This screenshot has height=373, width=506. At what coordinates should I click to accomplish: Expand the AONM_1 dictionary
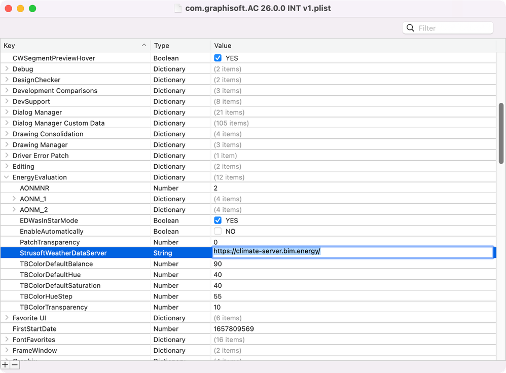click(x=14, y=199)
